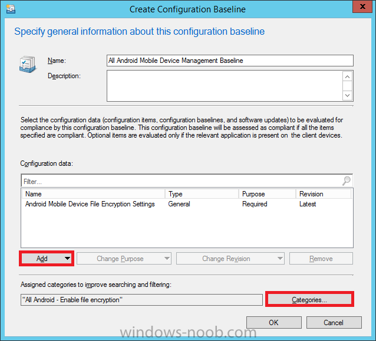Viewport: 376px width, 341px height.
Task: Sort by Name column header
Action: click(x=93, y=194)
